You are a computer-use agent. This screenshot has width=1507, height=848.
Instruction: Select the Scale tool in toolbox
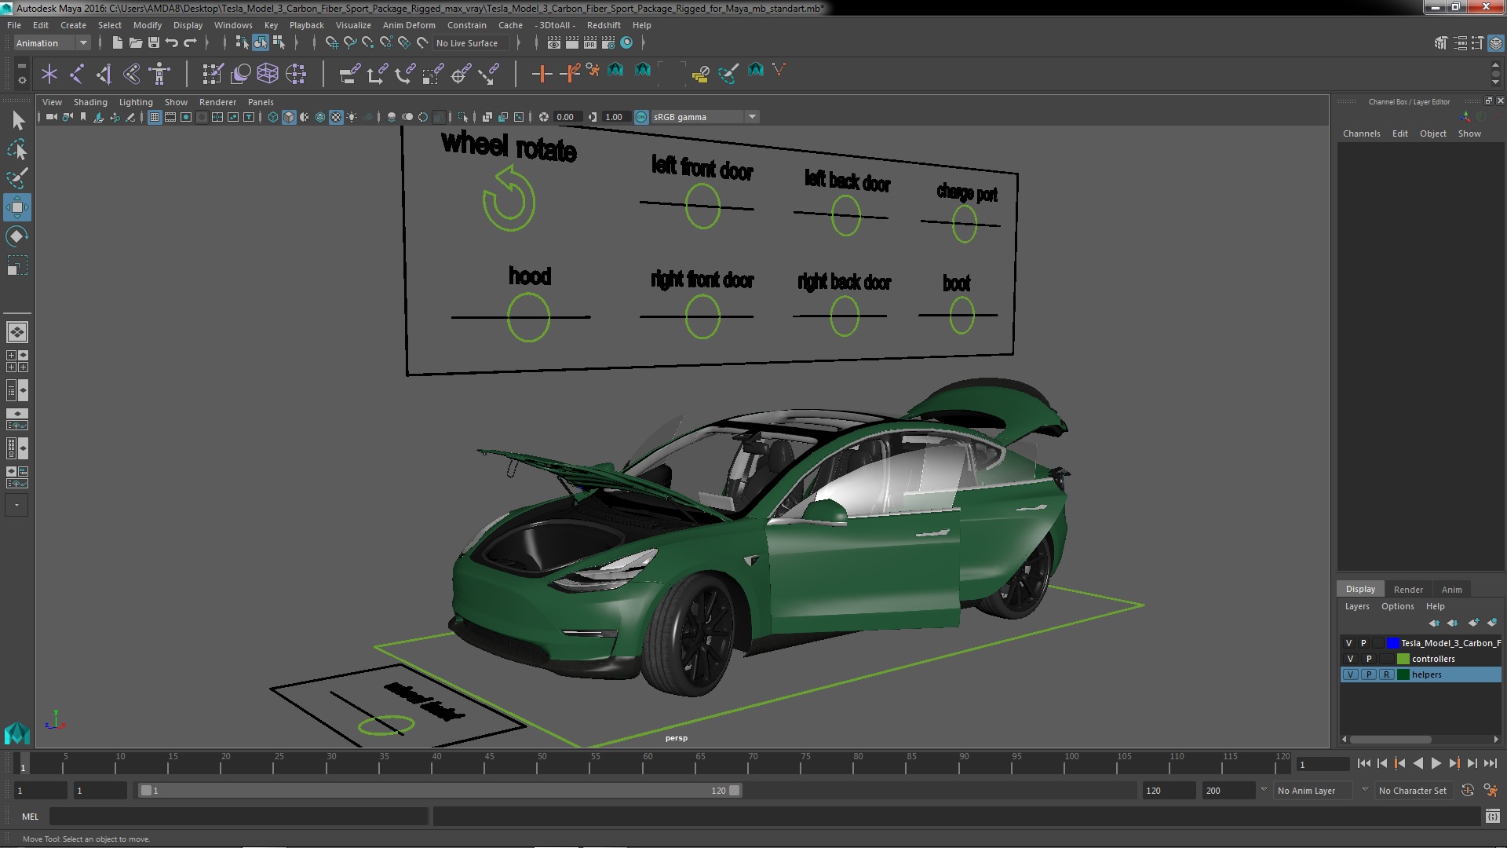coord(17,265)
